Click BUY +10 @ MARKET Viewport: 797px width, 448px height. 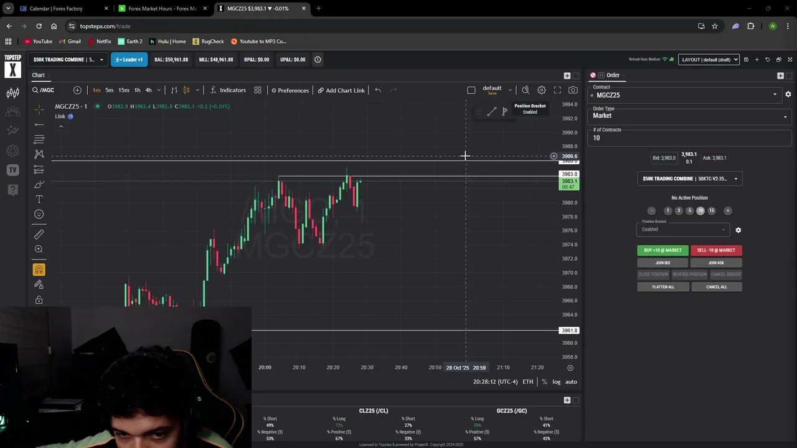pyautogui.click(x=663, y=250)
